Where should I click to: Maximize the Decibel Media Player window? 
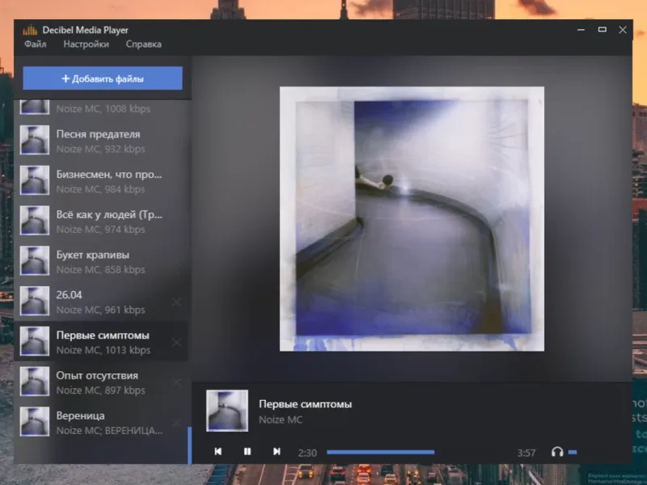point(602,30)
